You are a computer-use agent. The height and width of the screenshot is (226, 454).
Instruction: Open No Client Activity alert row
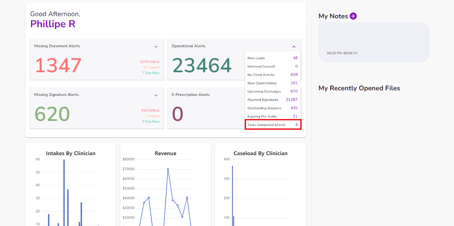click(x=272, y=75)
